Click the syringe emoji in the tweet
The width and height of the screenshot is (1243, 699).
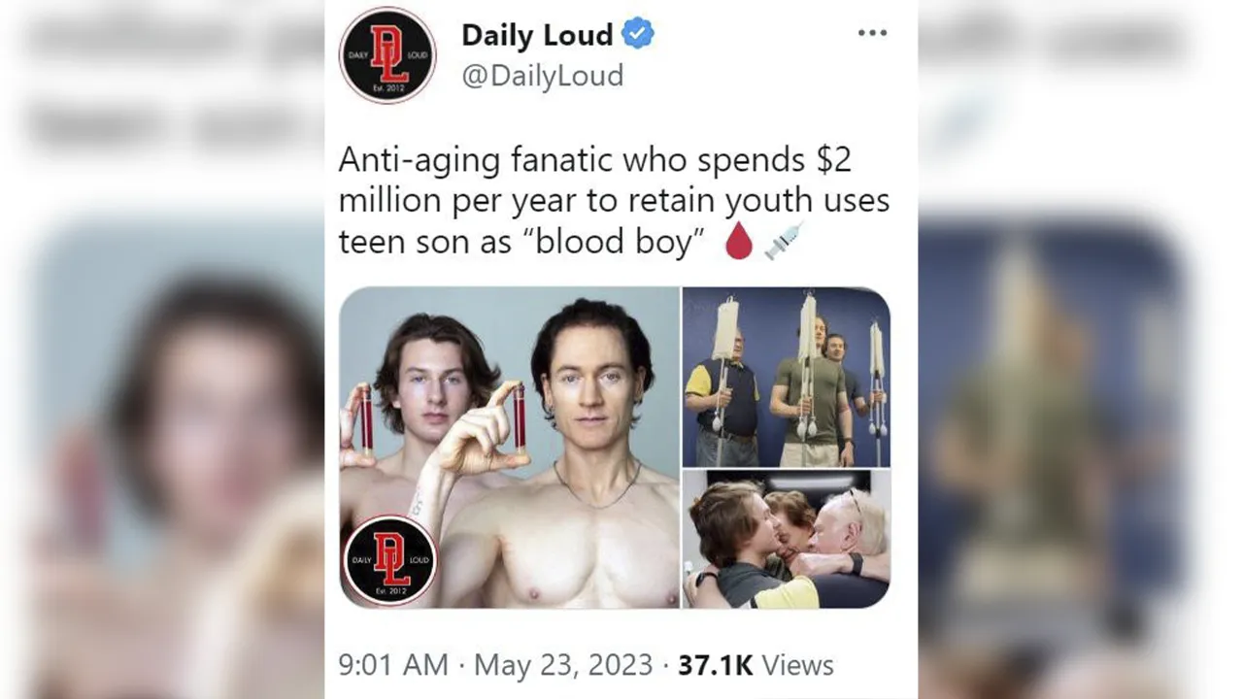pos(784,242)
